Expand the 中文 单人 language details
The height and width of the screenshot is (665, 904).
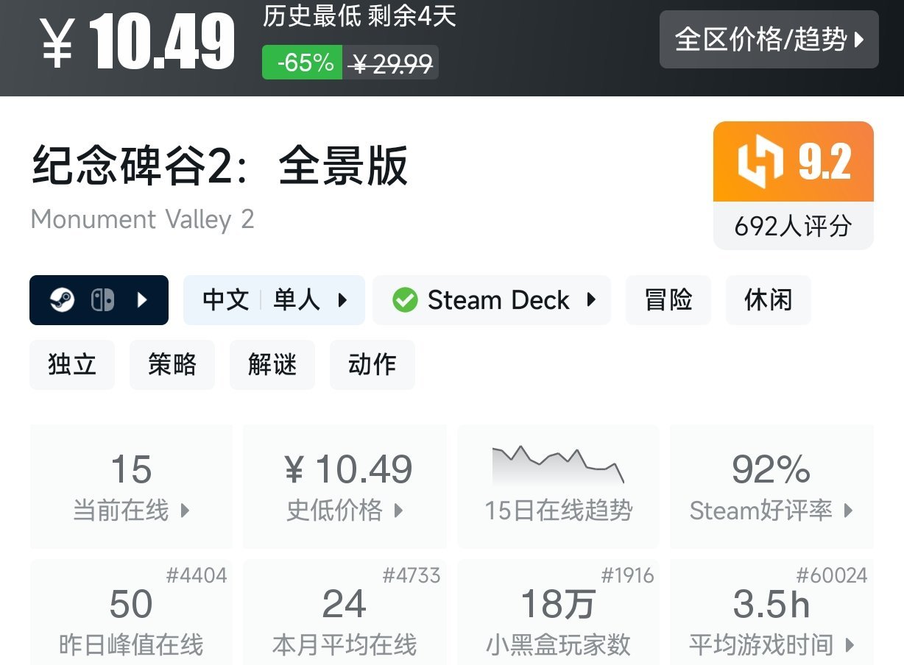click(x=274, y=300)
